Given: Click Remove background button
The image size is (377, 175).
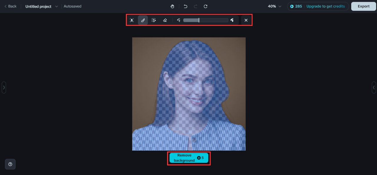Looking at the screenshot, I should click(x=189, y=158).
